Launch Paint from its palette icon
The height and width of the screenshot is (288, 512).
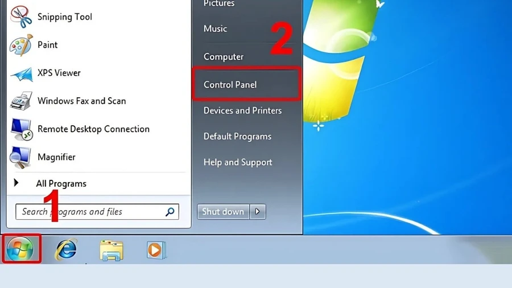21,45
